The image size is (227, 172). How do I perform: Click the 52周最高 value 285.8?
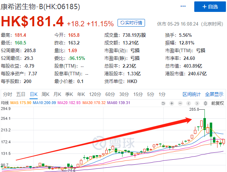(x=30, y=50)
